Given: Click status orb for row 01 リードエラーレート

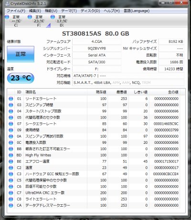Looking at the screenshot, I should coord(11,99).
